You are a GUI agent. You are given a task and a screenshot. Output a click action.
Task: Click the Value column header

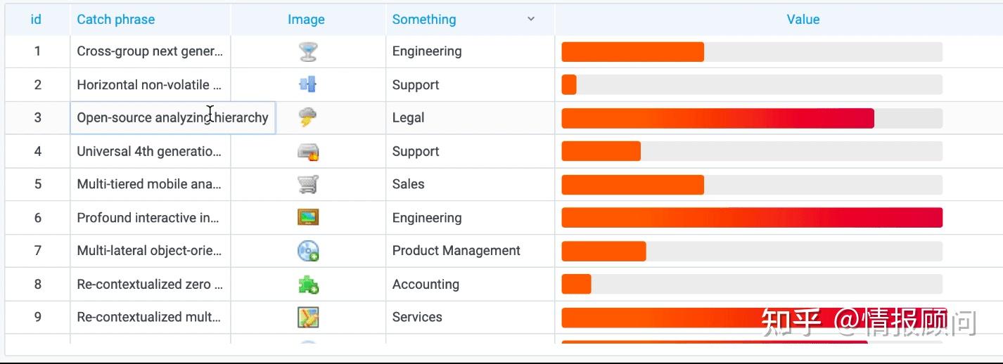pos(803,20)
